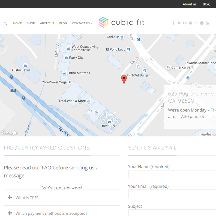Open the Google Plus social icon
216x216 pixels.
coord(196,23)
